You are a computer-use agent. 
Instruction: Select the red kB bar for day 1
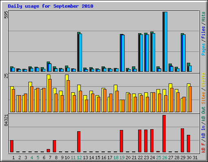[12, 146]
